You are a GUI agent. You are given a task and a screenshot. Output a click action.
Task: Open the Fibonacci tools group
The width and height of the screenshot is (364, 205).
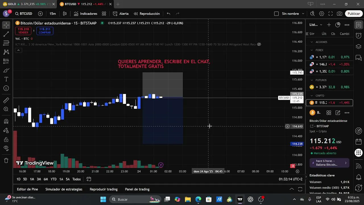click(x=6, y=43)
